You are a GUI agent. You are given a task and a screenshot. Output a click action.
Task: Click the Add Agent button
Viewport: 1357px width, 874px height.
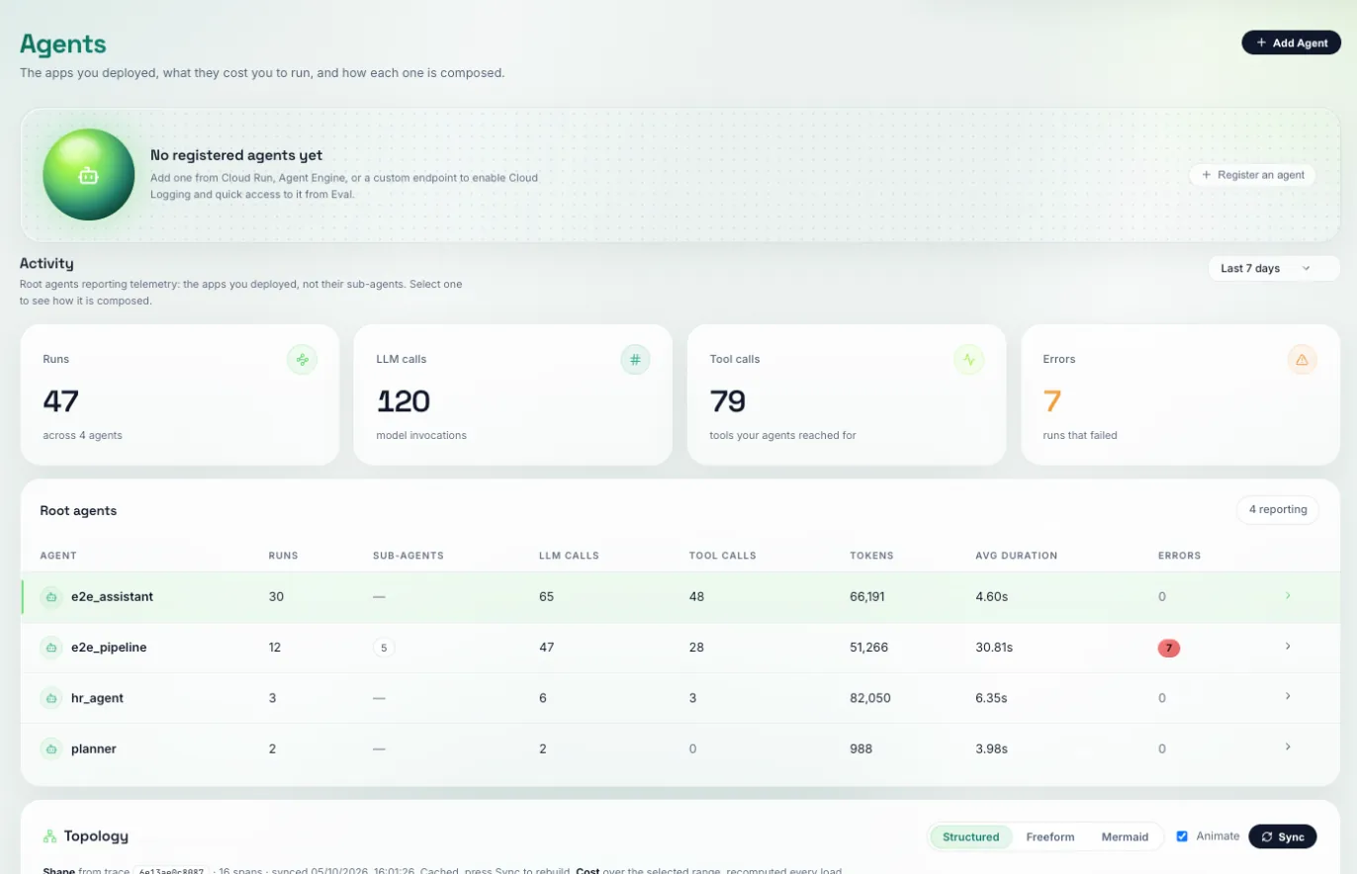click(x=1292, y=43)
